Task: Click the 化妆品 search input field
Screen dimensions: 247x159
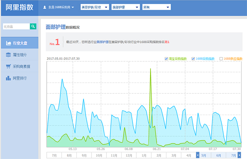Action: tap(16, 27)
